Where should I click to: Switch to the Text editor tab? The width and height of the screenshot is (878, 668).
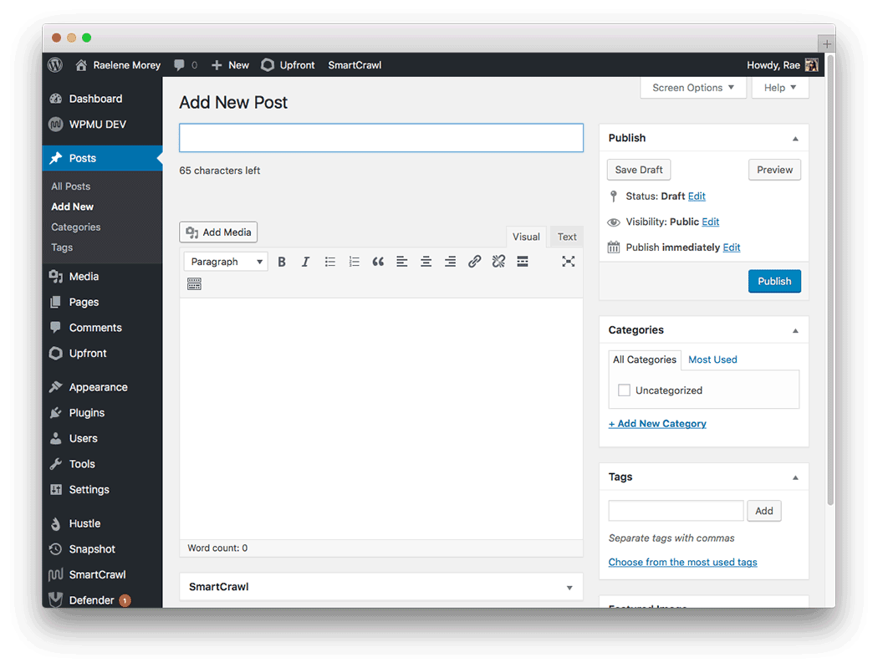566,237
